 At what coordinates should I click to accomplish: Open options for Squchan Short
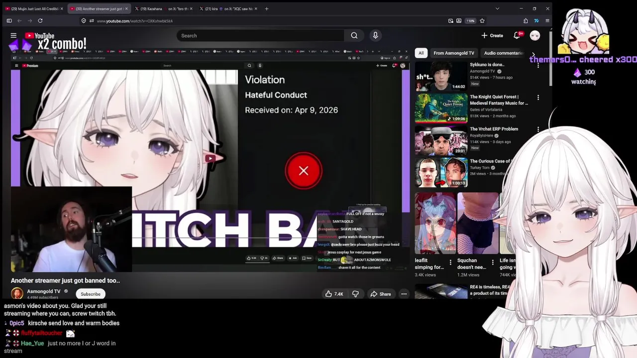(493, 262)
